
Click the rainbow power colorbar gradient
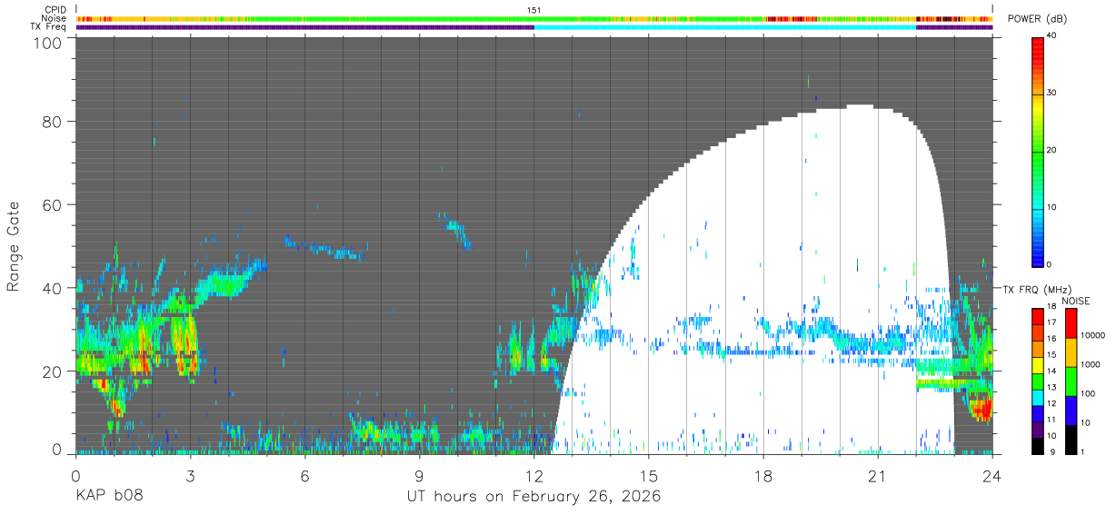(x=1038, y=151)
